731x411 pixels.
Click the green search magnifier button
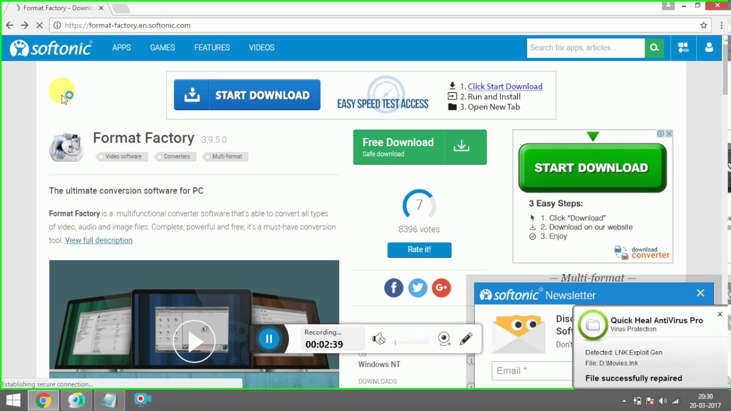click(654, 48)
